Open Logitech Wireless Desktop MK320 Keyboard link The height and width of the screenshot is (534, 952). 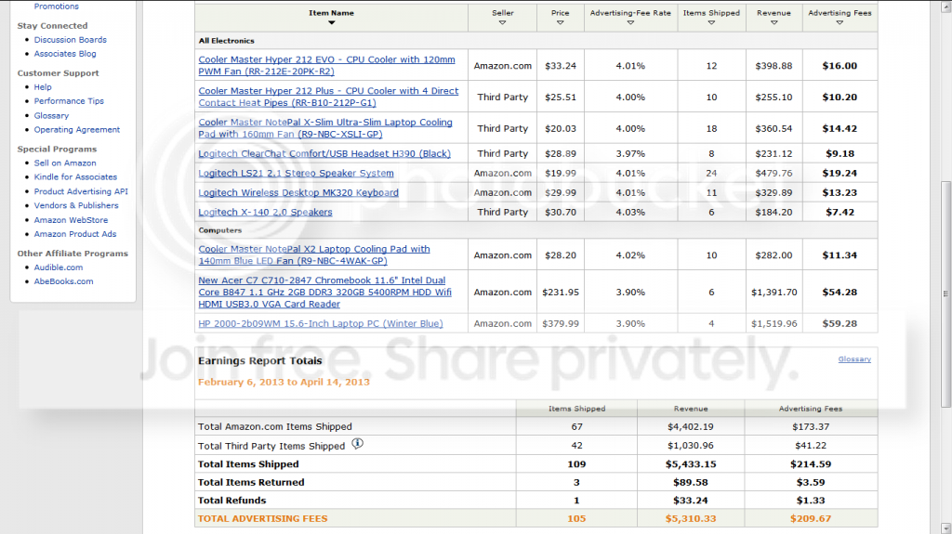point(298,192)
